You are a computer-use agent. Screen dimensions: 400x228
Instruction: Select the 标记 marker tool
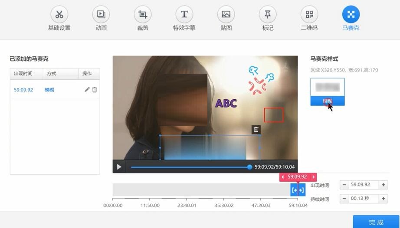pyautogui.click(x=268, y=15)
